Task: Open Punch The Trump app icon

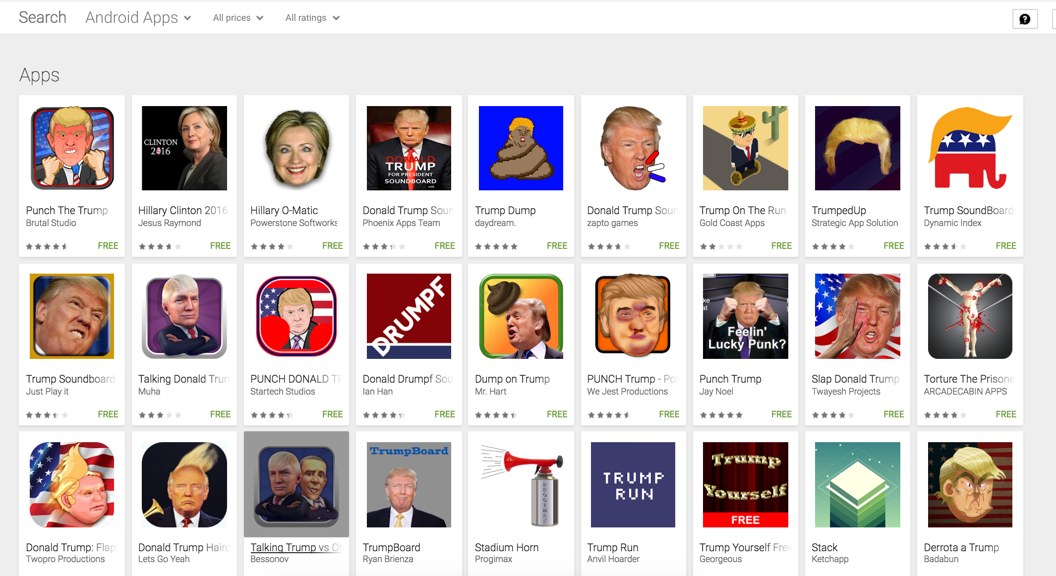Action: pyautogui.click(x=72, y=148)
